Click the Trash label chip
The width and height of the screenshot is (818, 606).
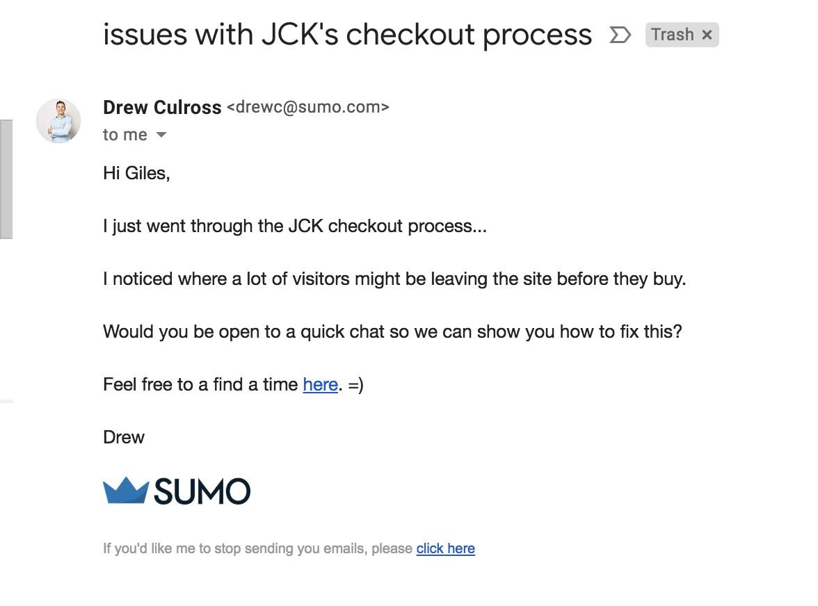pos(672,35)
